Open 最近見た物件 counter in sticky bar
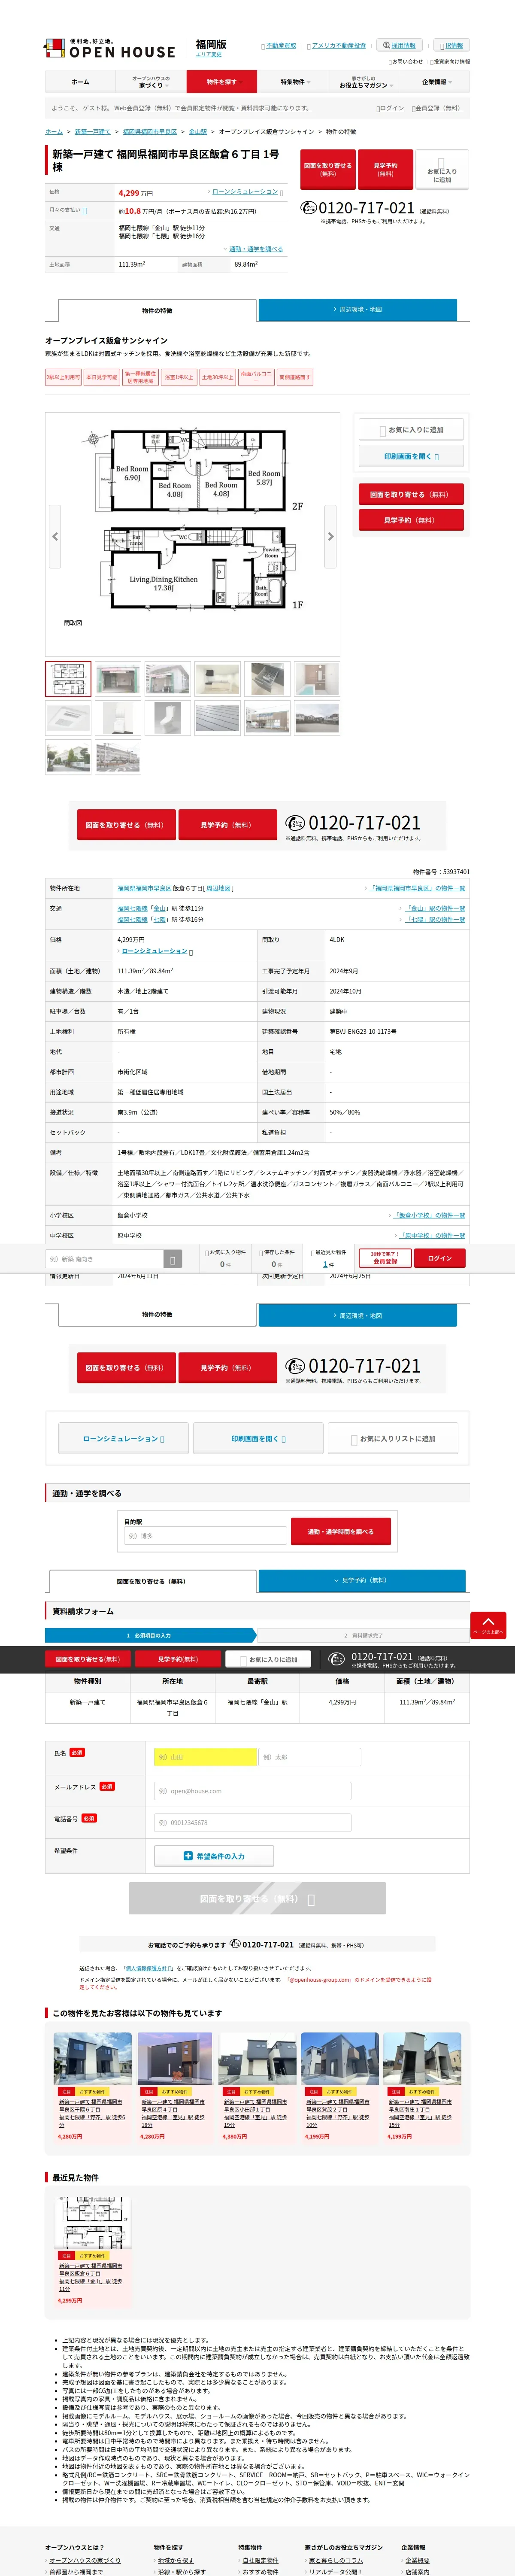Viewport: 515px width, 2576px height. 328,1258
